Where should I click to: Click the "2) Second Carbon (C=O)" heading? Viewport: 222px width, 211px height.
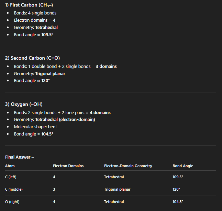click(x=32, y=58)
